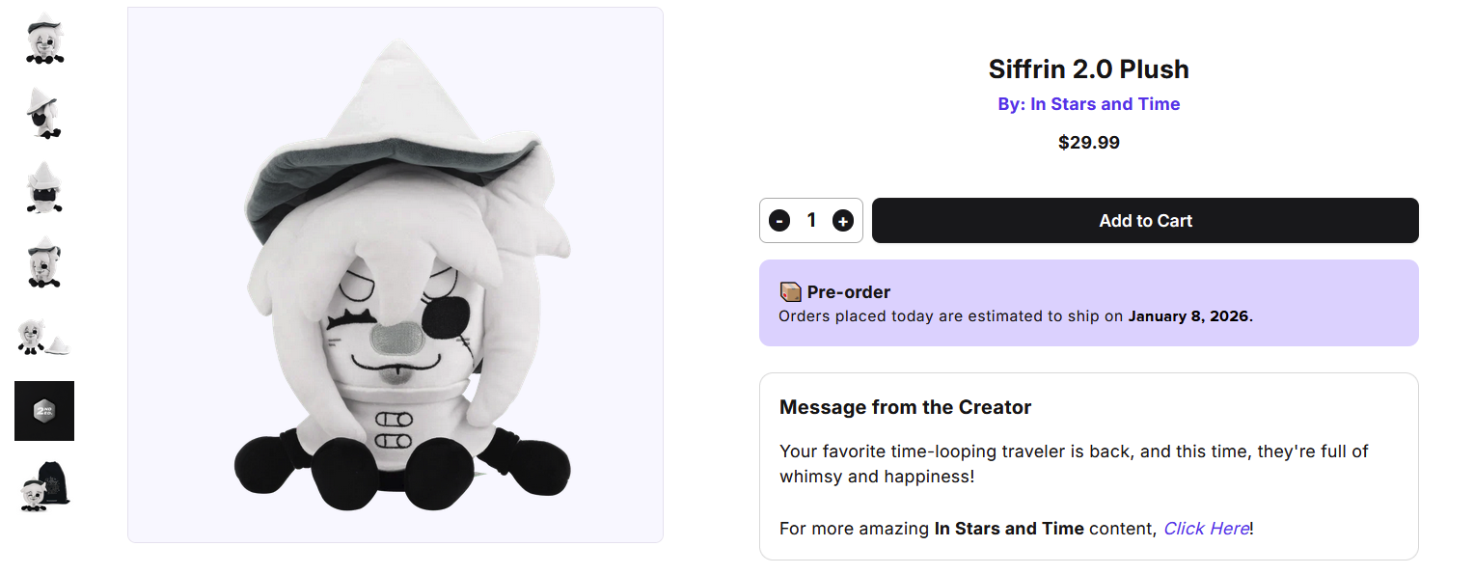
Task: Select thumbnail showing plush with hat removed
Action: click(x=44, y=336)
